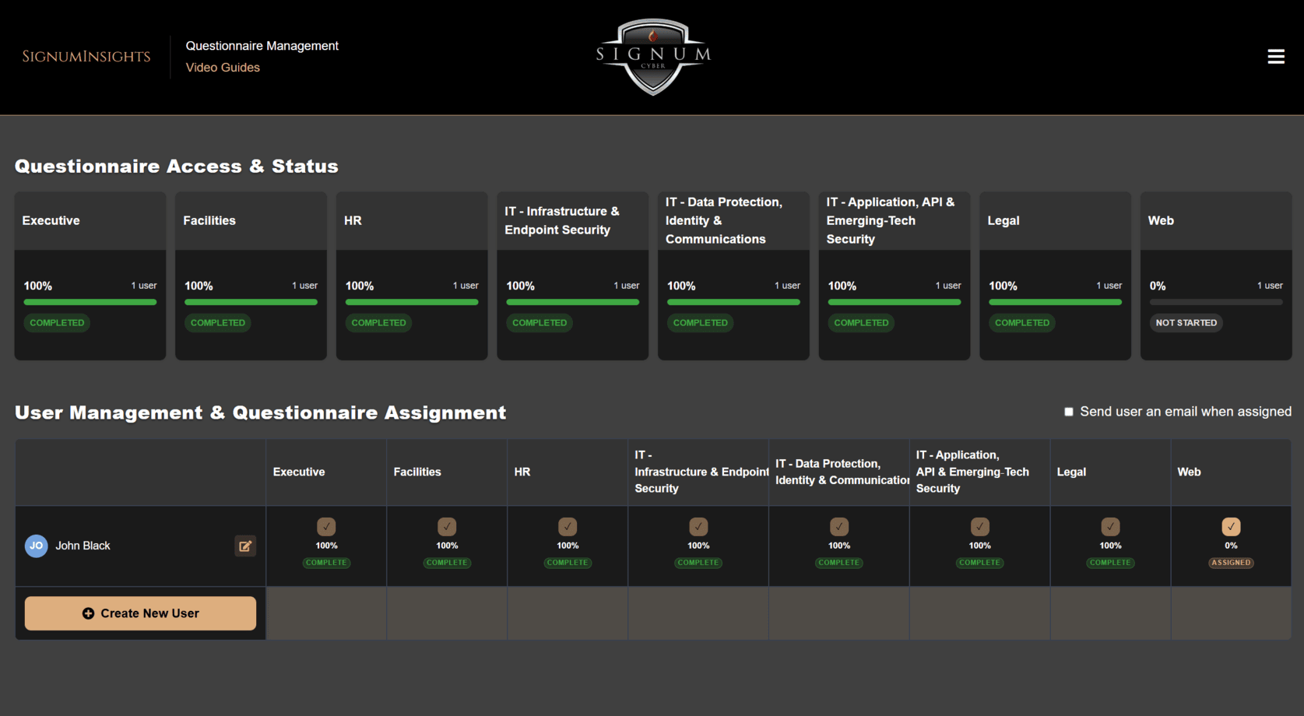The height and width of the screenshot is (716, 1304).
Task: Click the COMPLETED badge on Facilities card
Action: coord(218,323)
